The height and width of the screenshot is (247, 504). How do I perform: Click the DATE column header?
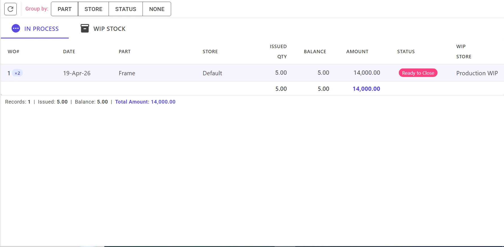(69, 51)
